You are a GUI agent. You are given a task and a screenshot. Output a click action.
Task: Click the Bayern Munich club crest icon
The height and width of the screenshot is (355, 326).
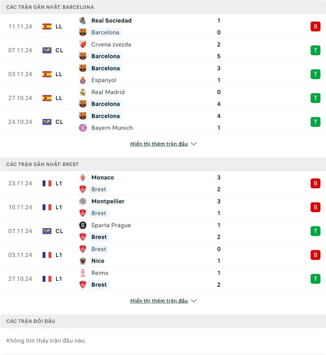(83, 128)
